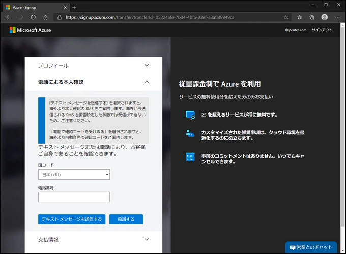
Task: Click the customized recommendations person icon
Action: point(190,134)
